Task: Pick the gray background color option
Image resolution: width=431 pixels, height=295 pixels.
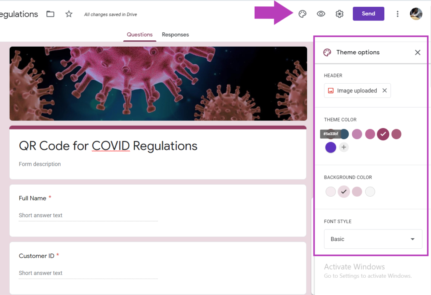Action: 370,192
